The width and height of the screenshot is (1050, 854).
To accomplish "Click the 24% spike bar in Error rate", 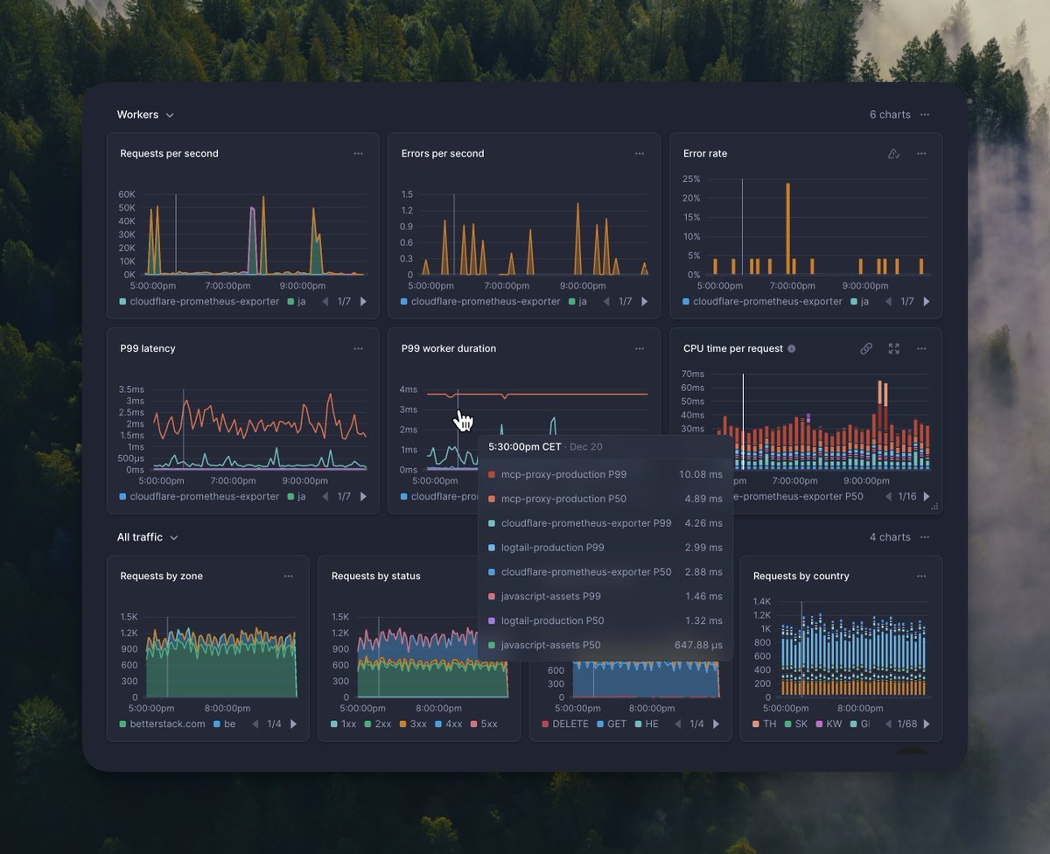I will pos(788,228).
